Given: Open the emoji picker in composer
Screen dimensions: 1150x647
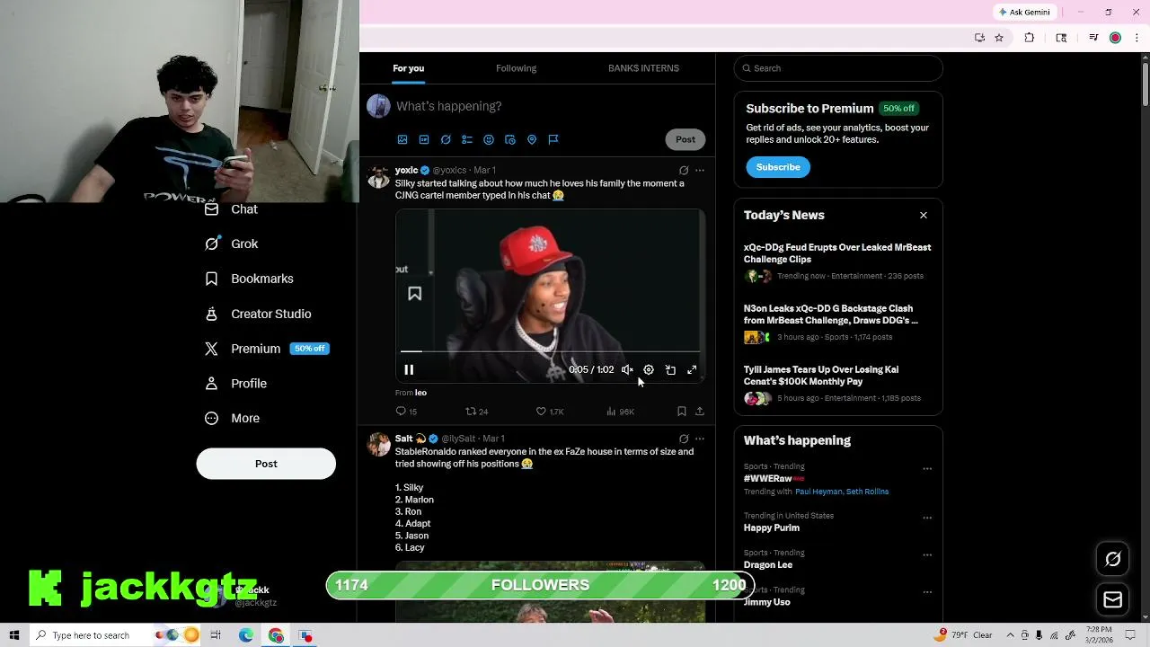Looking at the screenshot, I should pos(489,139).
